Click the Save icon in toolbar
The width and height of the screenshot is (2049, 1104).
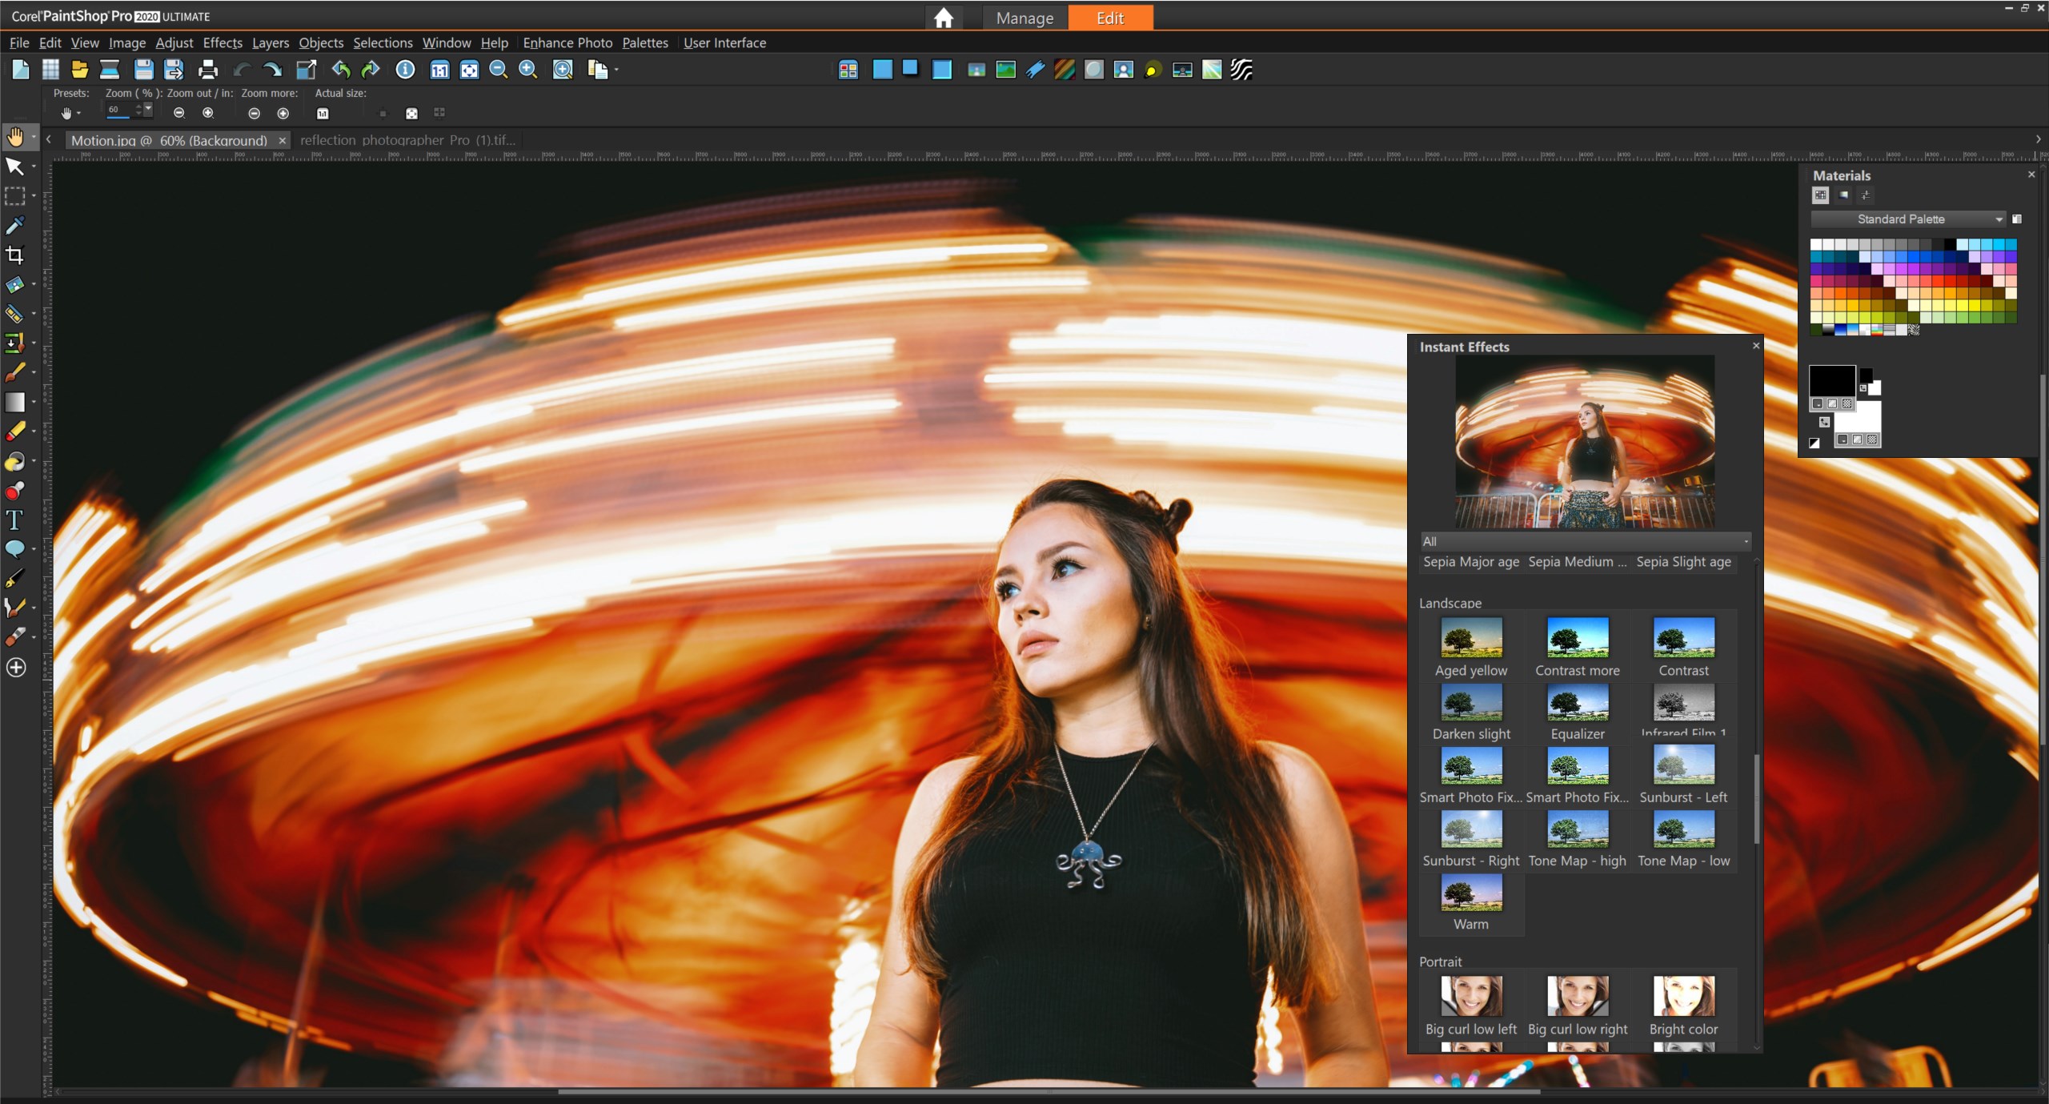(x=143, y=70)
